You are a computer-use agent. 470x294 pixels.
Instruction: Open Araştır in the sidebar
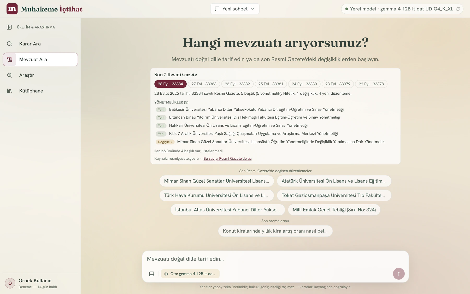pyautogui.click(x=40, y=75)
